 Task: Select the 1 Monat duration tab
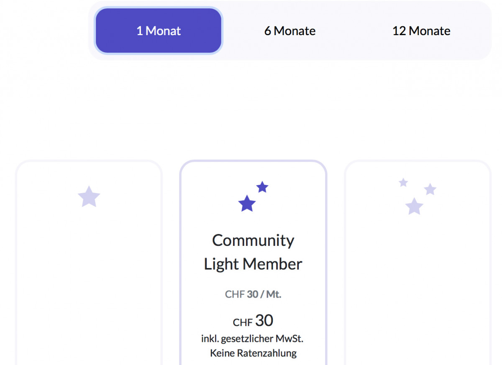(159, 31)
